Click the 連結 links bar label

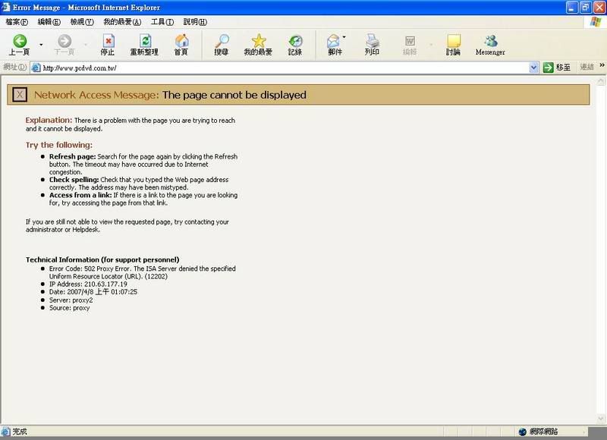tap(587, 67)
